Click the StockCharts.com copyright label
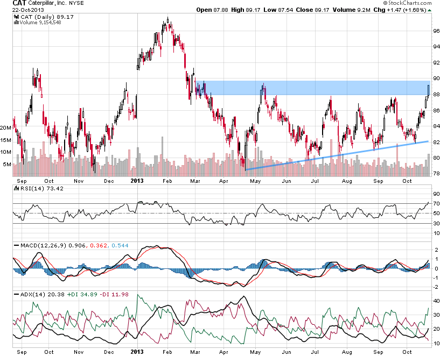Screen dimensions: 440x356 (x=408, y=3)
